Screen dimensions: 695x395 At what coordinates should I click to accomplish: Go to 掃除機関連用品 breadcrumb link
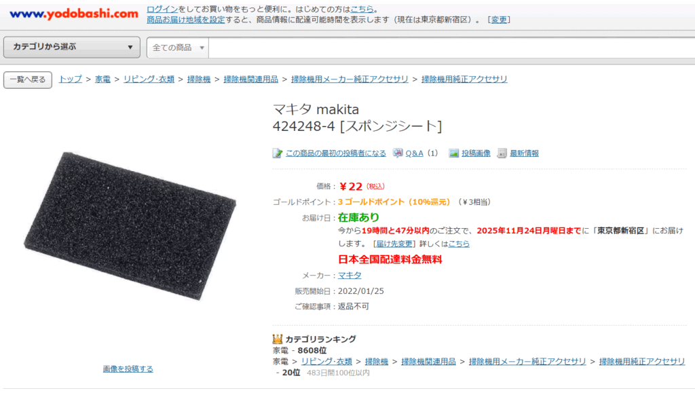(x=251, y=79)
